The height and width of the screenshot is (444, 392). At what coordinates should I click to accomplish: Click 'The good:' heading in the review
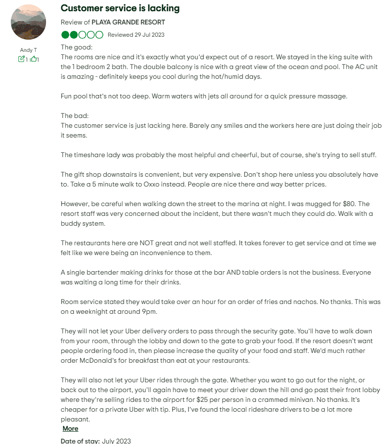76,47
